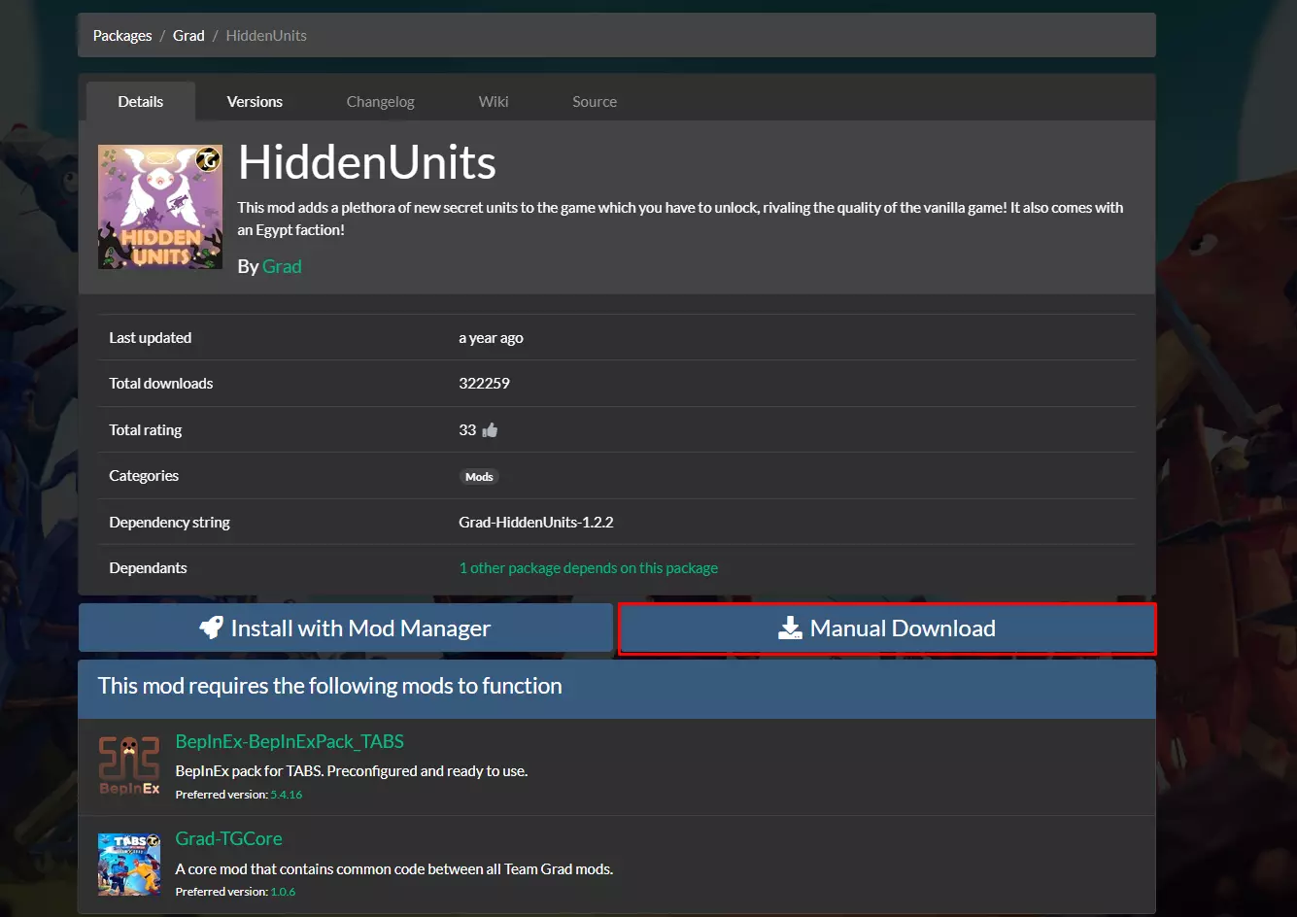Click the 'Categories' row label
Viewport: 1297px width, 917px height.
click(x=144, y=475)
